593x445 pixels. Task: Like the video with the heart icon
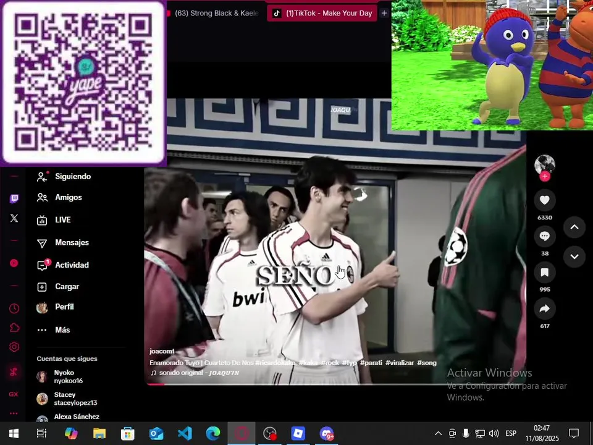coord(545,200)
